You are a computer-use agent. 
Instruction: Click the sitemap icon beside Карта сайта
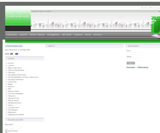(x=150, y=8)
